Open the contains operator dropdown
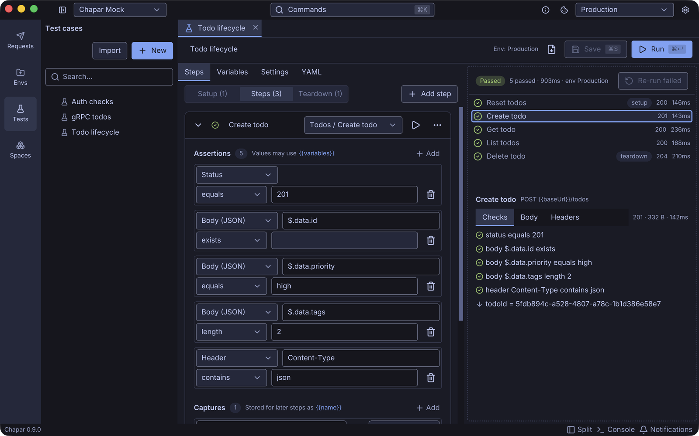 tap(231, 378)
